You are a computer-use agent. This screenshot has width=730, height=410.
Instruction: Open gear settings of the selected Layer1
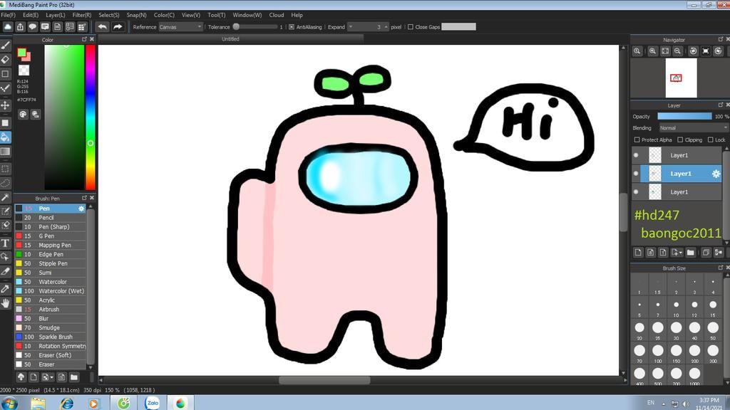tap(716, 174)
